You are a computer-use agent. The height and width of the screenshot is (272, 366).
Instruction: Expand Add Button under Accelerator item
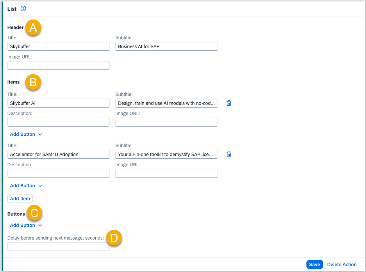pyautogui.click(x=26, y=186)
